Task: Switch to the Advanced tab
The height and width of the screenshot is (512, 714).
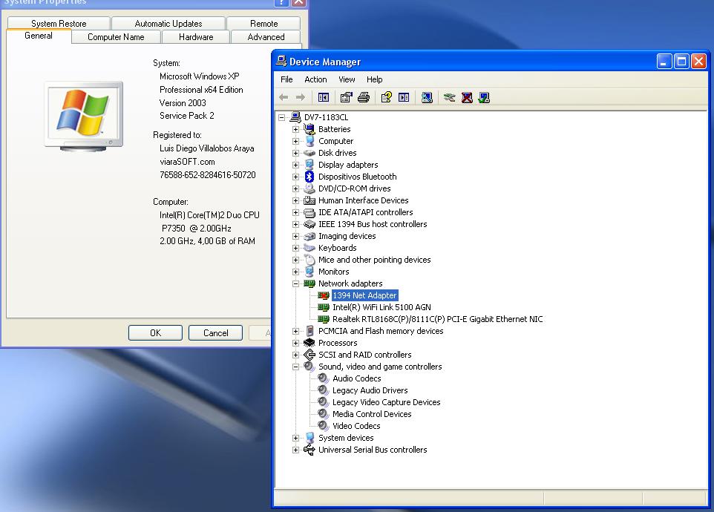Action: (266, 37)
